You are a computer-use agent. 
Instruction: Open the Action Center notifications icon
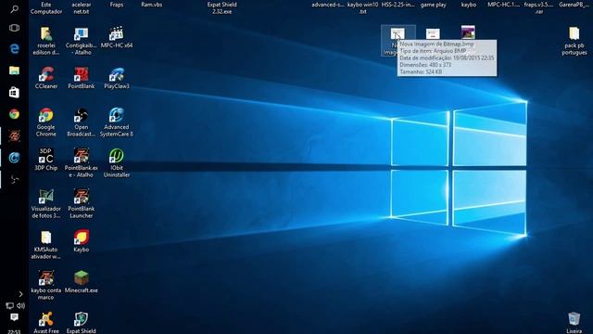click(x=14, y=317)
